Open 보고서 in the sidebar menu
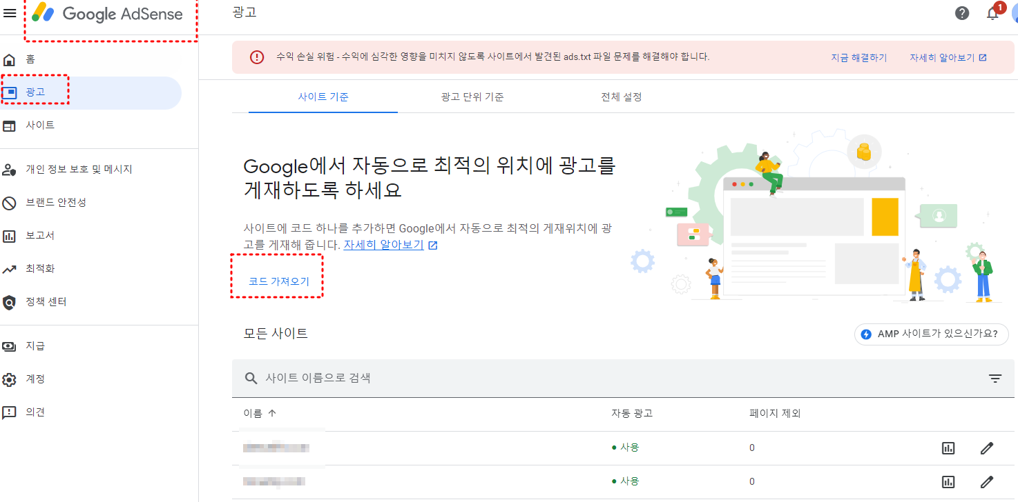 click(x=40, y=236)
